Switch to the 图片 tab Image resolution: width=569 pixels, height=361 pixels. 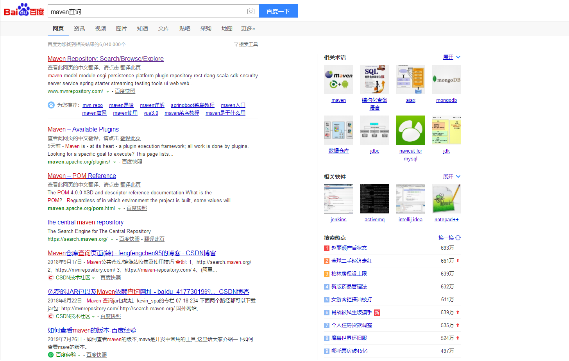click(122, 28)
